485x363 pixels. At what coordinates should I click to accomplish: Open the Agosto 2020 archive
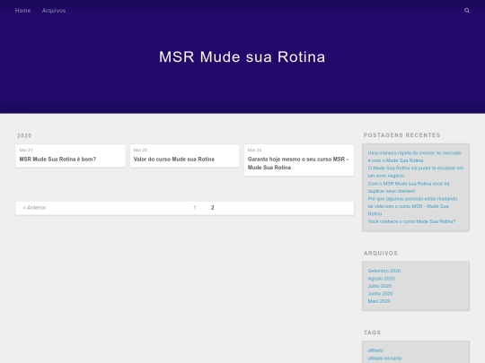(381, 279)
